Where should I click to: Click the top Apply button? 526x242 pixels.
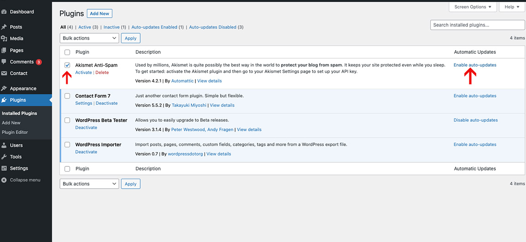point(131,38)
